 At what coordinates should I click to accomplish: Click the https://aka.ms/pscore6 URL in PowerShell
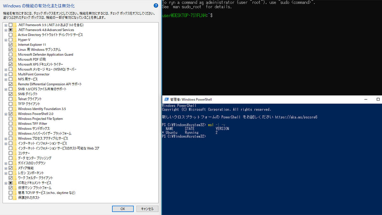coord(296,117)
